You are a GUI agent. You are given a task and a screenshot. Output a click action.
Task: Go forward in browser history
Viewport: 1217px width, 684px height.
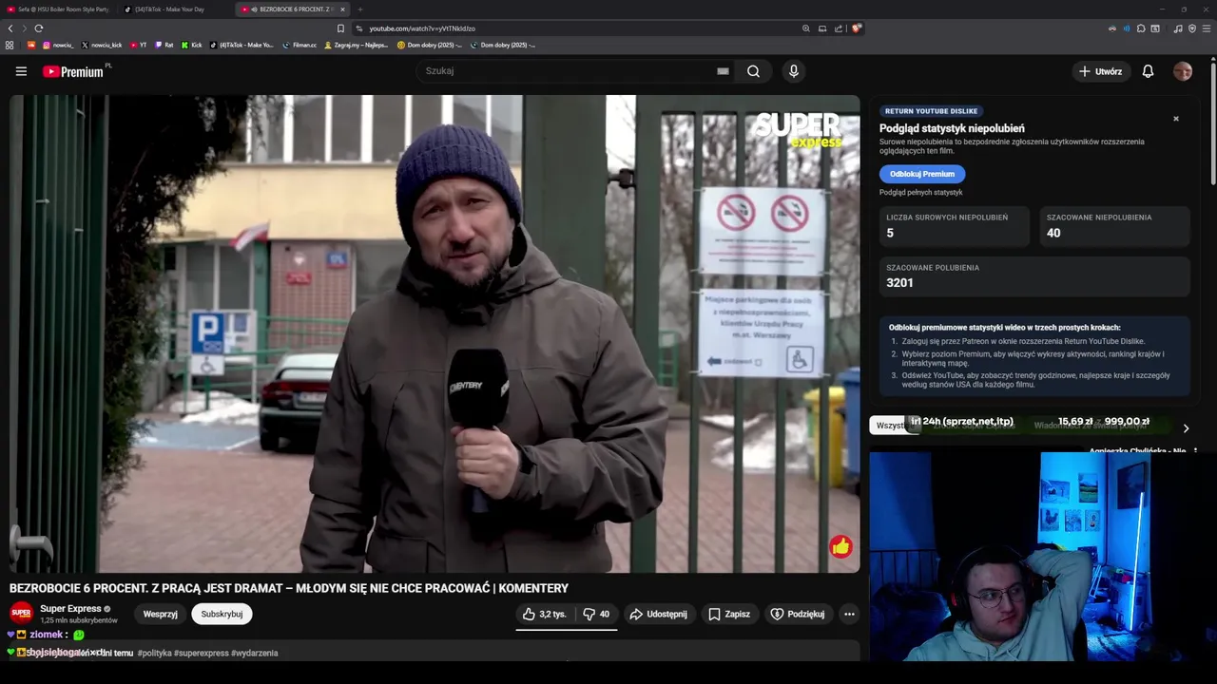coord(25,28)
